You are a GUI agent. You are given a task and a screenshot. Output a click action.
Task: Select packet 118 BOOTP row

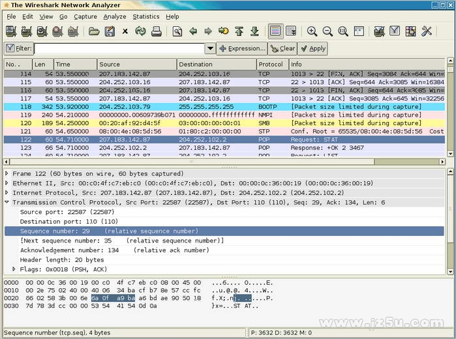(224, 107)
